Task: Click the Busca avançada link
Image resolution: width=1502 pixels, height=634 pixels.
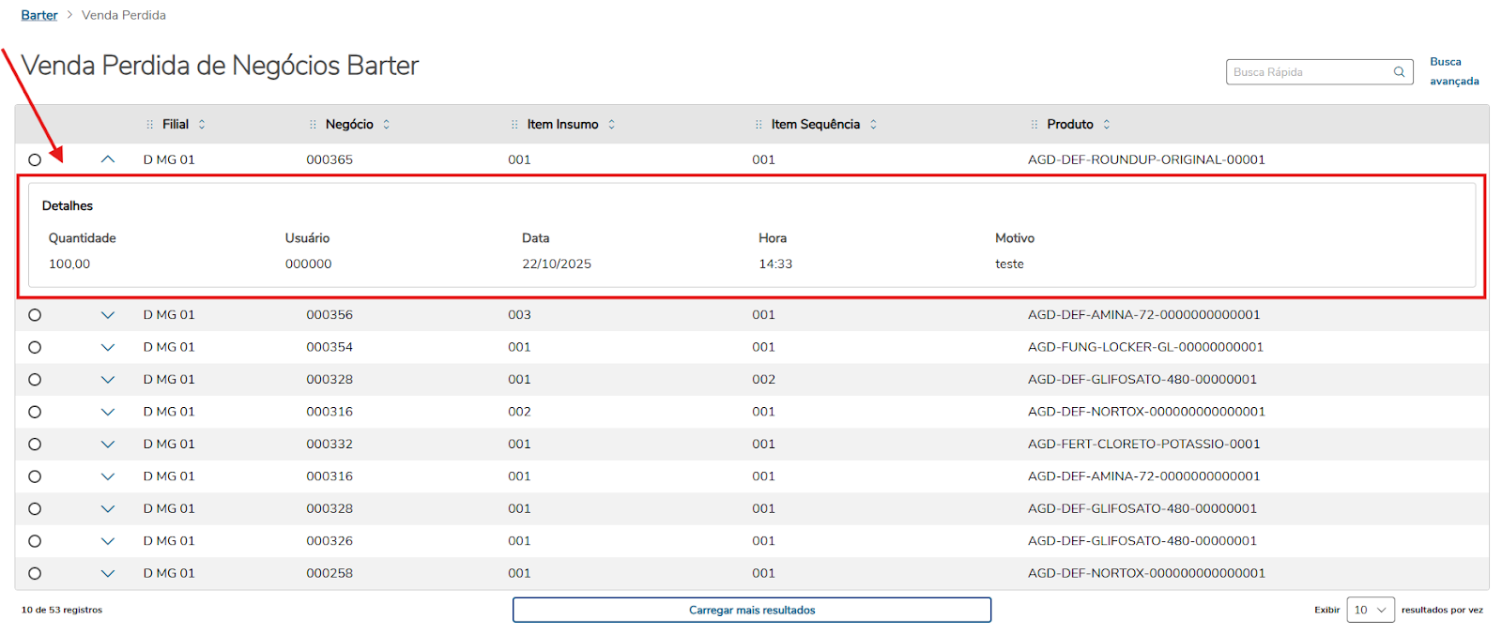Action: (1453, 71)
